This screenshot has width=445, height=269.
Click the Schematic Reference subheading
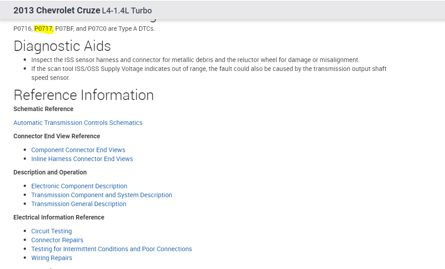43,109
